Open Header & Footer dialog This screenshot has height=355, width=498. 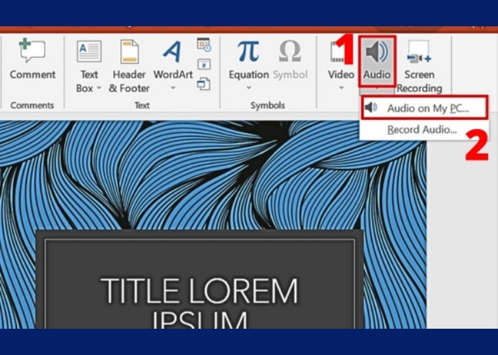tap(129, 66)
